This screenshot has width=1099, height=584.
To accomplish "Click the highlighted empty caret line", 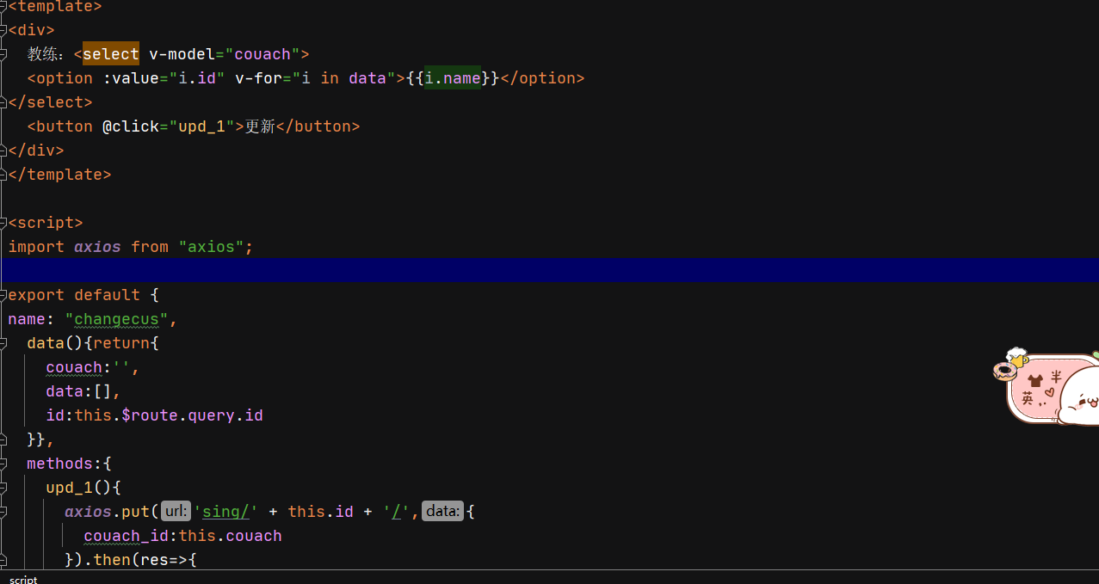I will pos(549,270).
